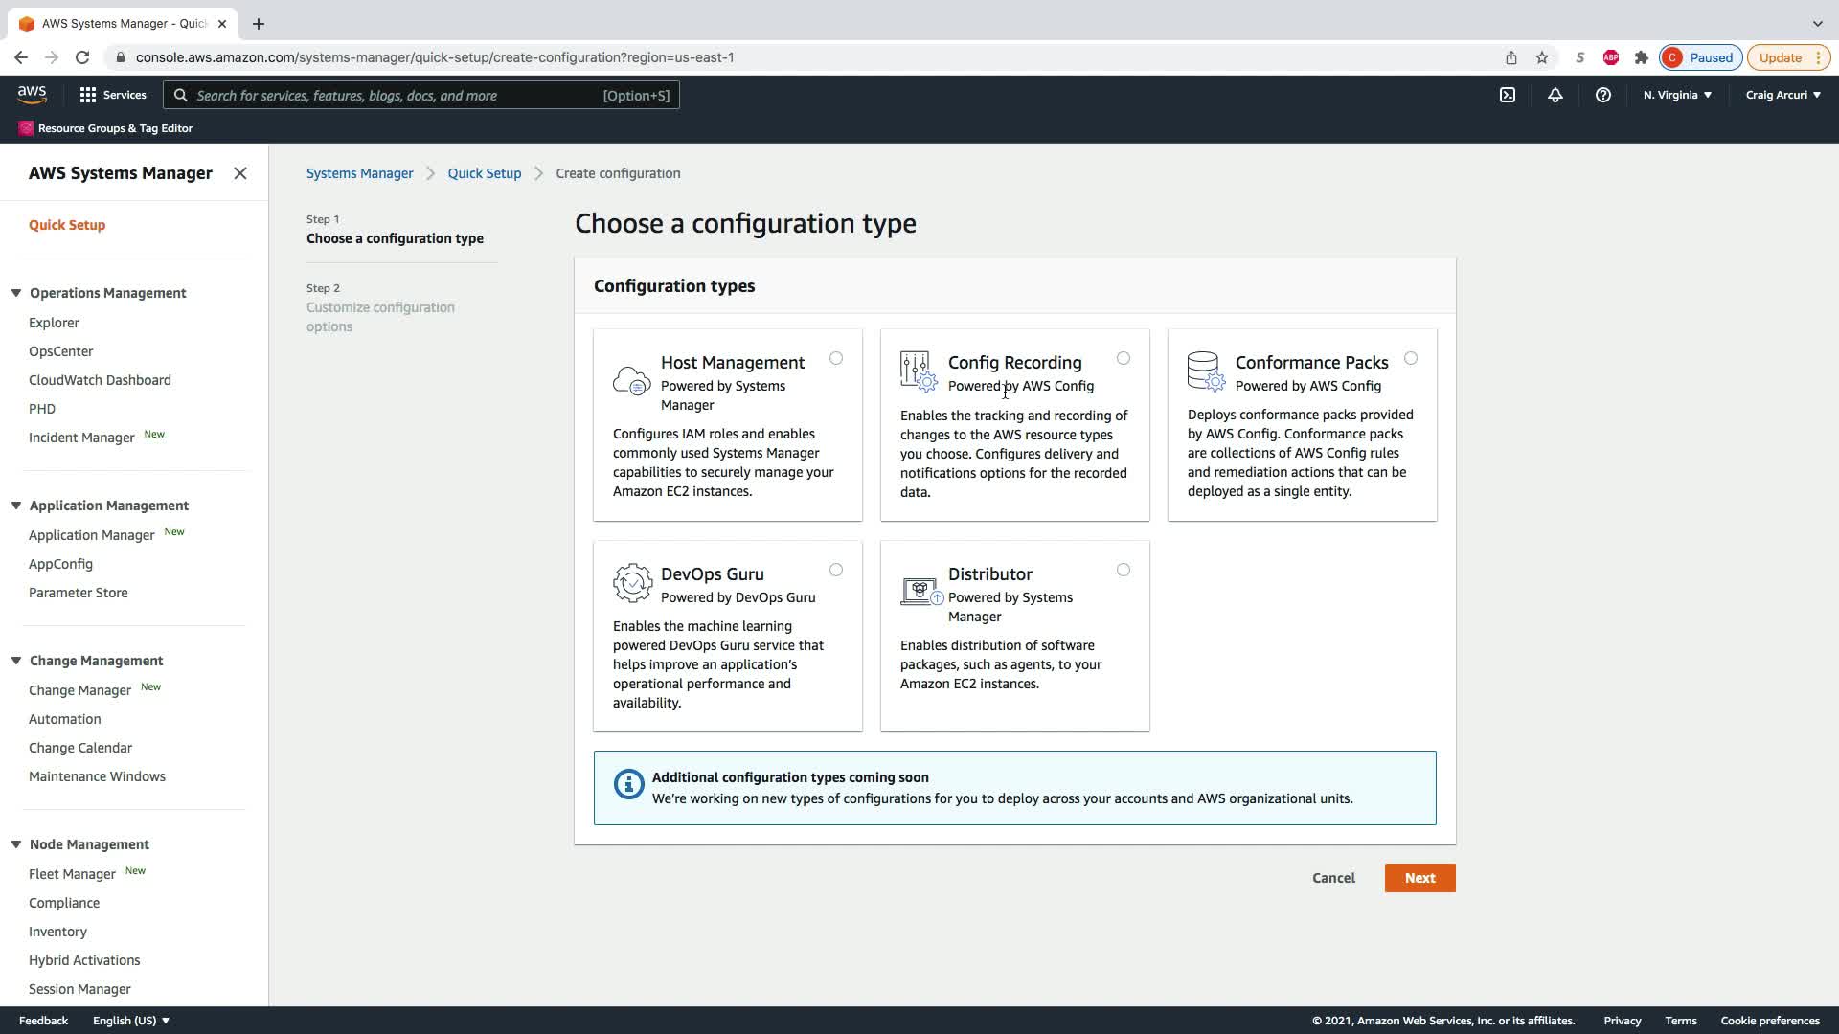Open the Services grid menu

[x=113, y=95]
